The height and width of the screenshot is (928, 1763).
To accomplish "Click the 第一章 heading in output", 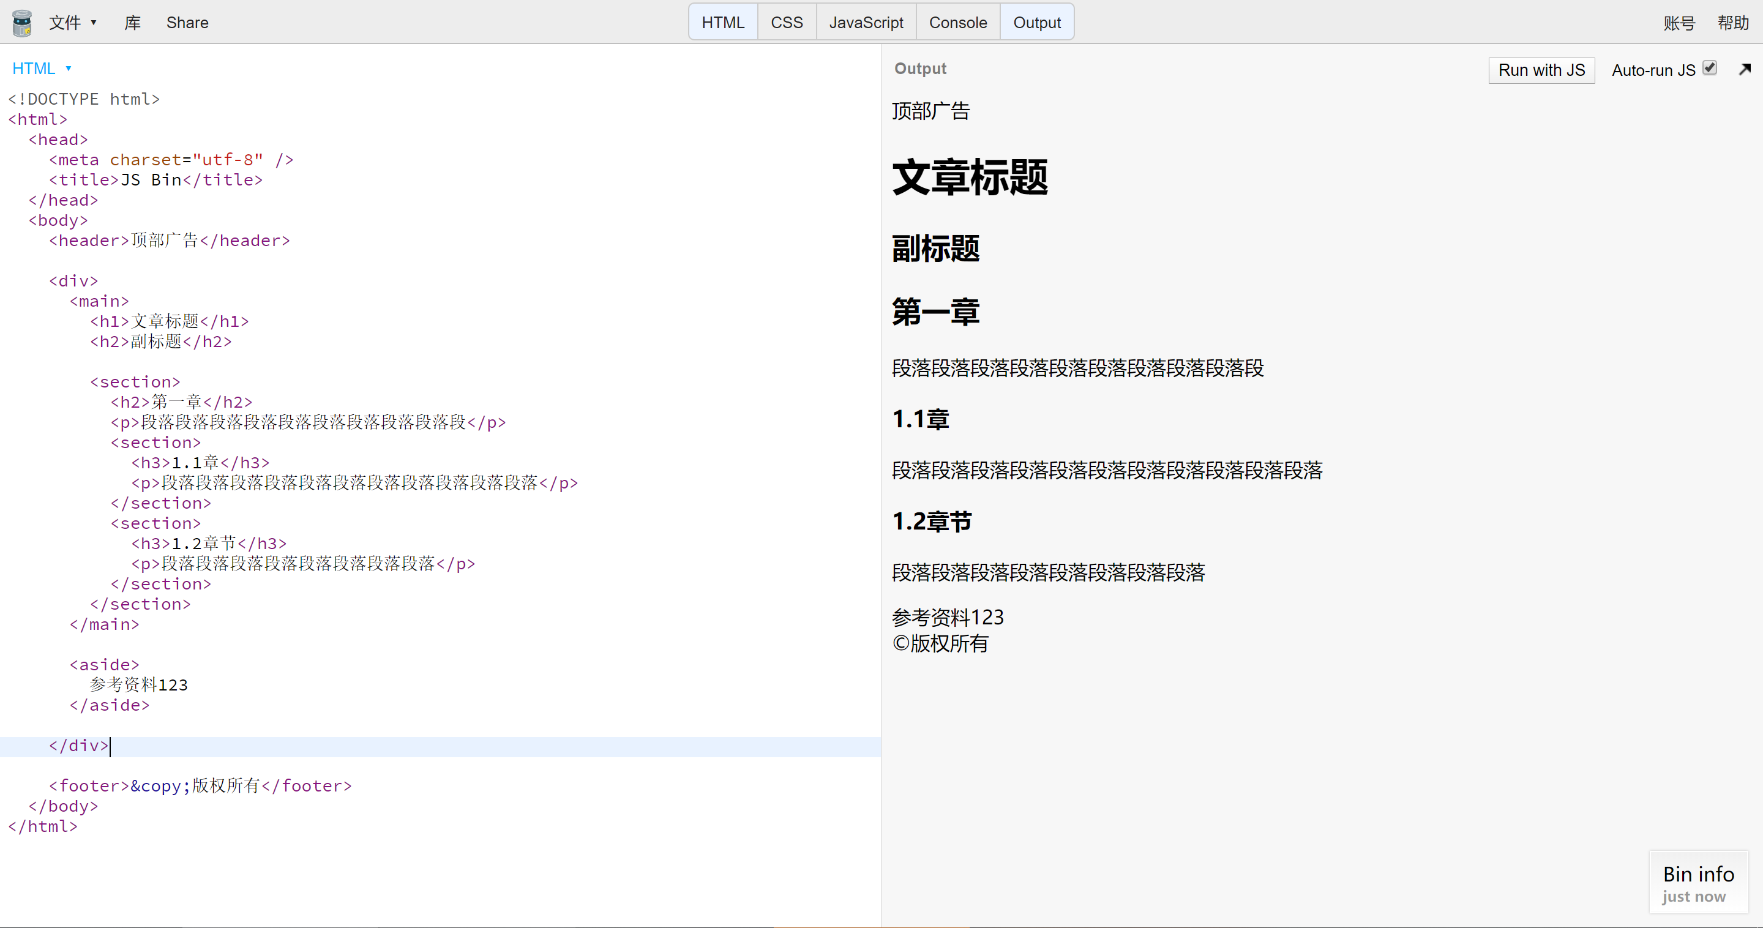I will coord(935,312).
